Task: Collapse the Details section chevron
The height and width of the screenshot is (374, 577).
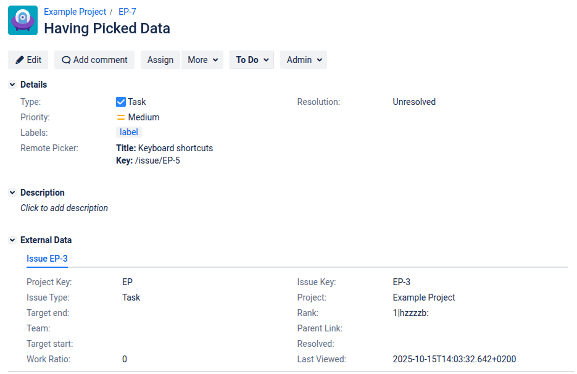Action: pos(12,85)
